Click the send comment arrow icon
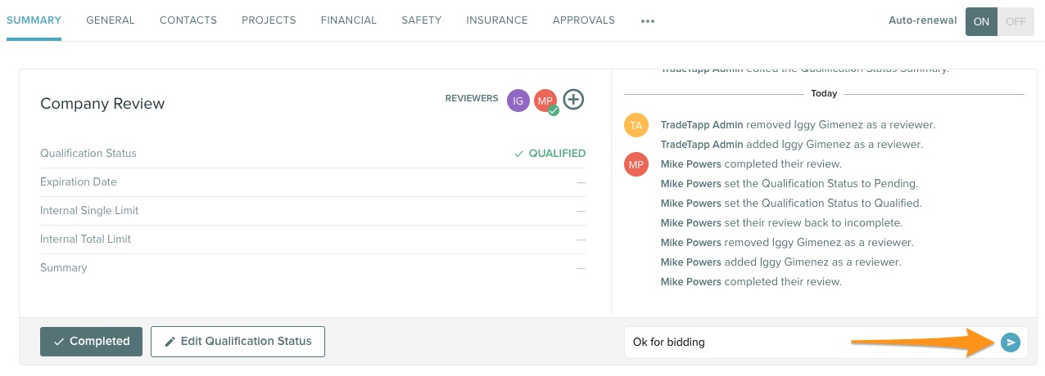The width and height of the screenshot is (1045, 376). pos(1011,342)
